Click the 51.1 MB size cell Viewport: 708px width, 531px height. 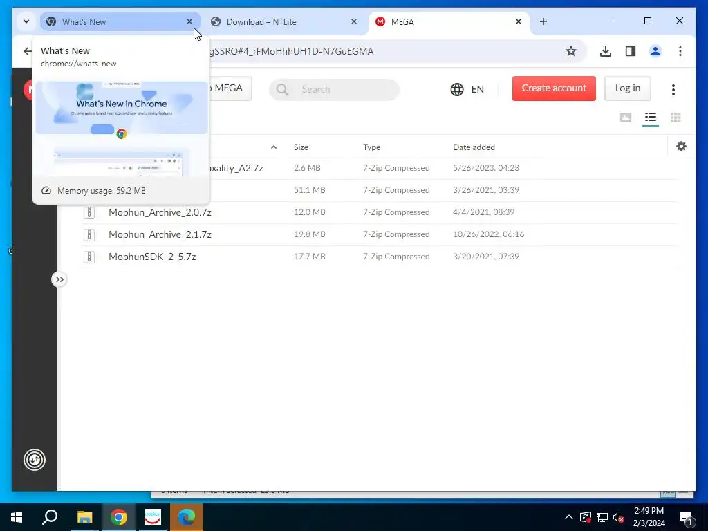(x=309, y=190)
